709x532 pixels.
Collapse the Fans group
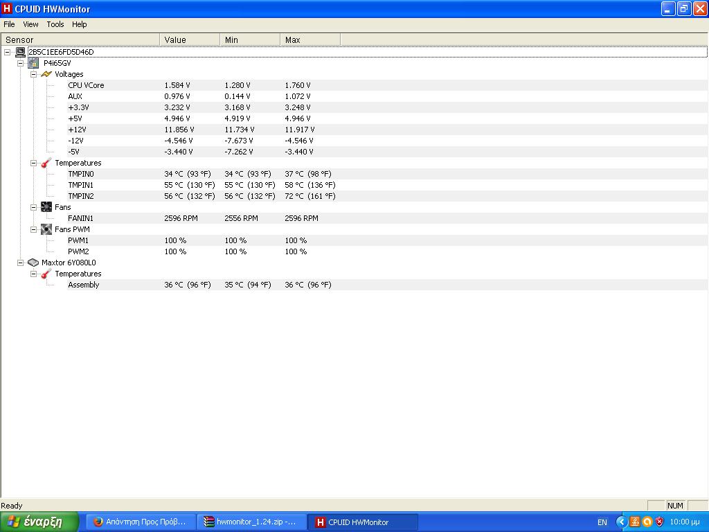(x=33, y=207)
